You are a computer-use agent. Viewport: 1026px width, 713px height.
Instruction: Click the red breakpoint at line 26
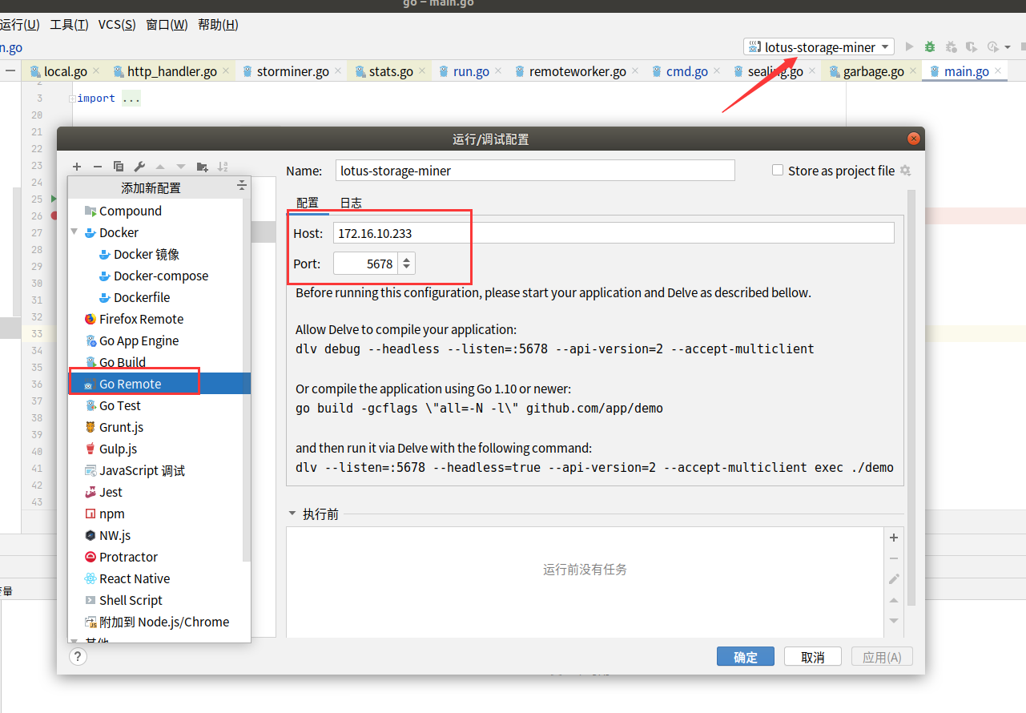point(54,216)
